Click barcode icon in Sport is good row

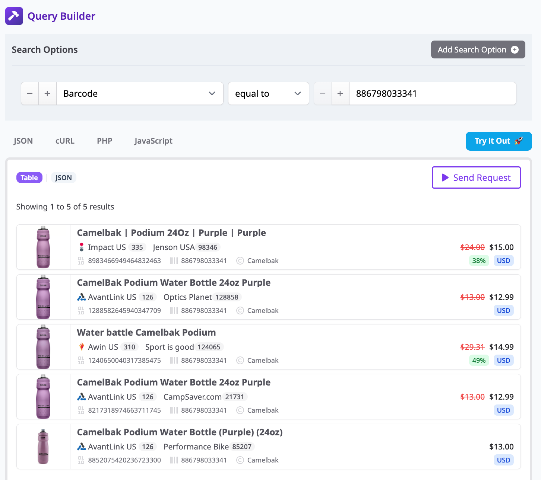[174, 360]
